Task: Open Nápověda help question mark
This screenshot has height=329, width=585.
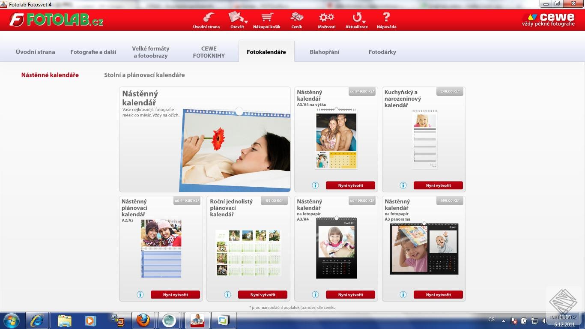Action: coord(386,18)
